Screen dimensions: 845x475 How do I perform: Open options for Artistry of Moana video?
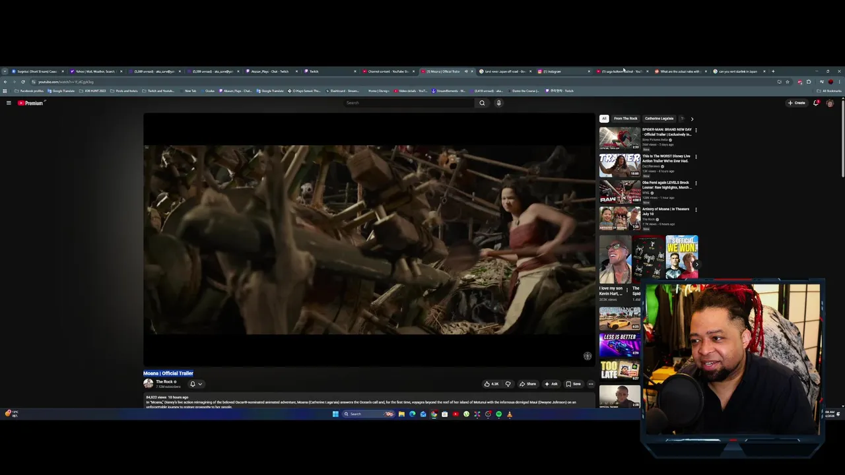coord(696,209)
